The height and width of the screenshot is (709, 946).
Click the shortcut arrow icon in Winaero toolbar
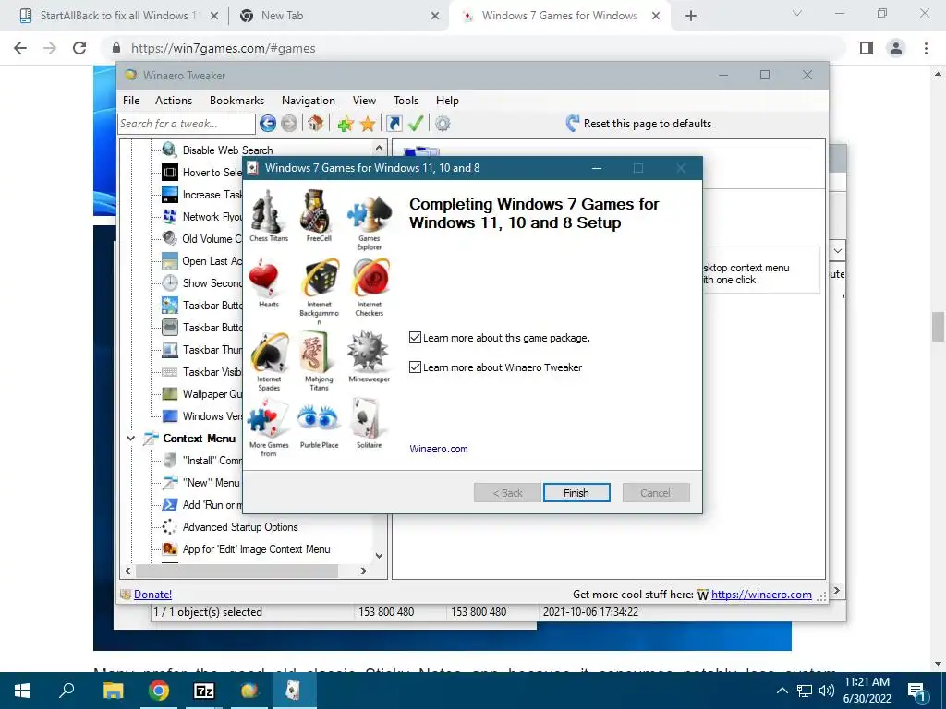pos(394,124)
